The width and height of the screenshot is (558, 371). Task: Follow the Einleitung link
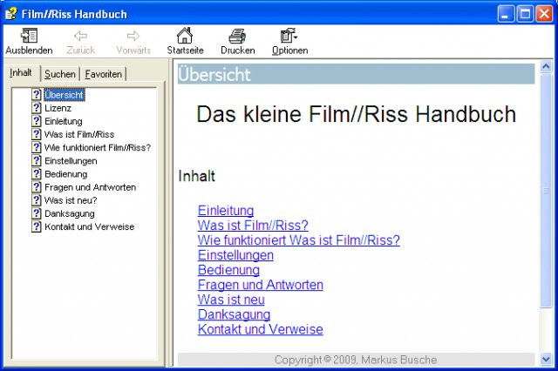coord(226,211)
